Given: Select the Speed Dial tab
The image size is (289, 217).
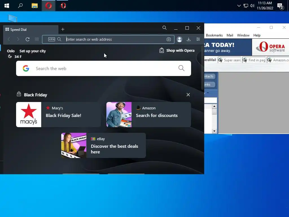Looking at the screenshot, I should [30, 29].
